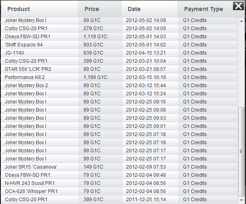Click 79 G1C in N-HVR 243 Scout row
This screenshot has width=246, height=204.
(92, 183)
